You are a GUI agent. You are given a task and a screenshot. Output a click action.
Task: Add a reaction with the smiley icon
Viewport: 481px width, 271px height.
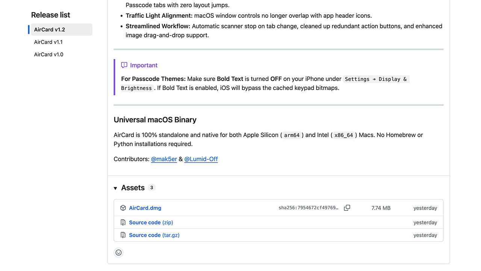click(119, 253)
